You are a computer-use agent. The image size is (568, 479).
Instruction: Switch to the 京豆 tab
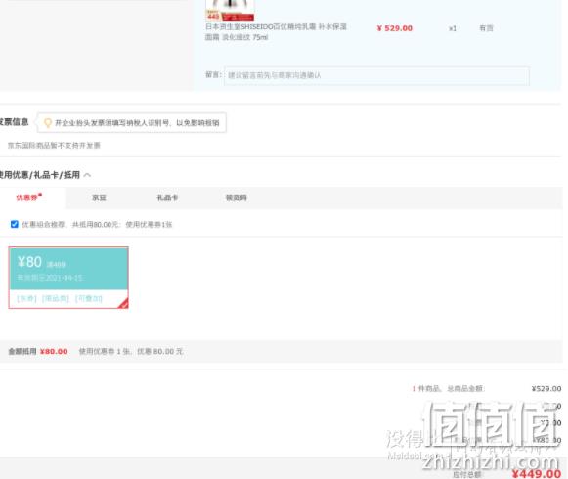(x=99, y=197)
